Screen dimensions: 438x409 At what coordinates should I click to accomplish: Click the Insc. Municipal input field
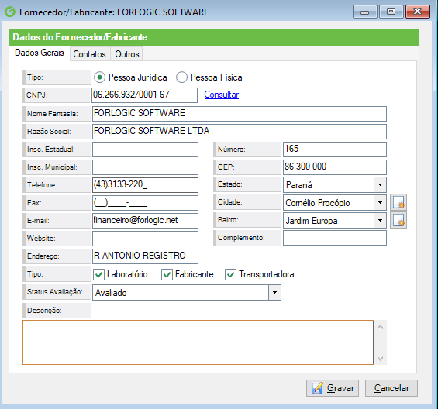(x=145, y=167)
